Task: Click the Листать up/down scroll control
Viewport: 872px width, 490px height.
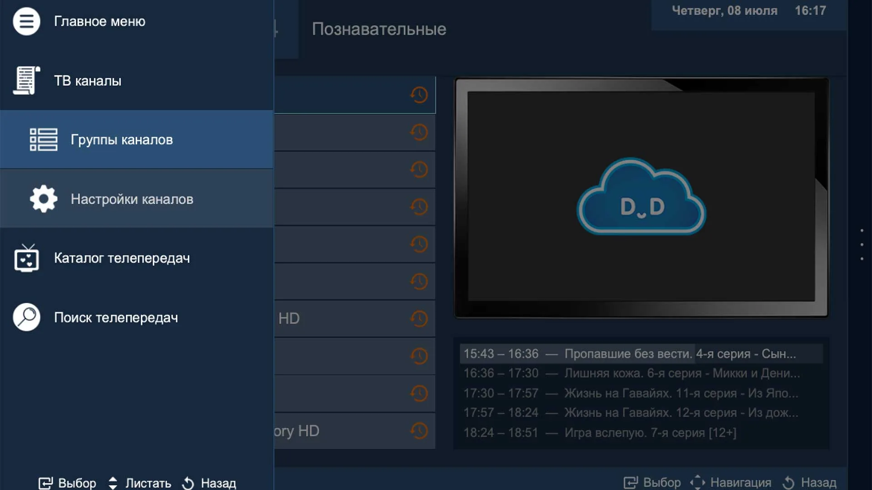Action: (x=113, y=483)
